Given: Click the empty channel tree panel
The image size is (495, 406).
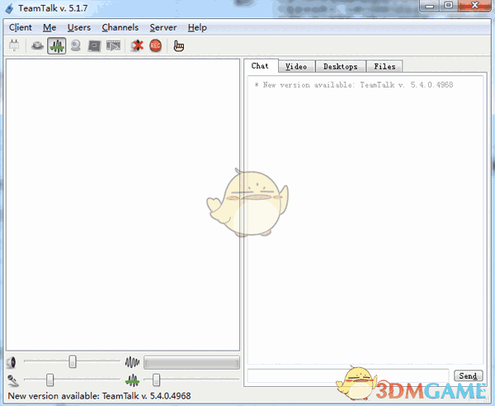Looking at the screenshot, I should 123,205.
